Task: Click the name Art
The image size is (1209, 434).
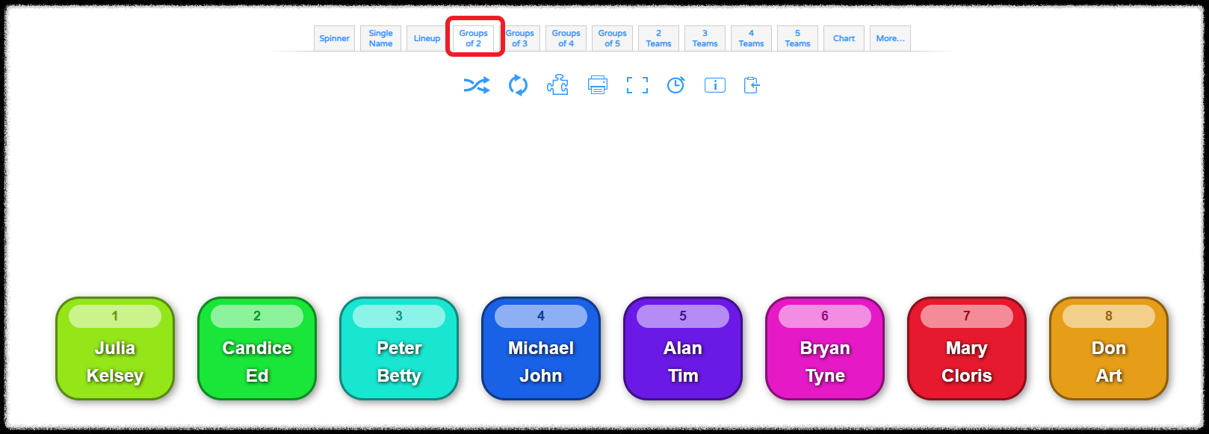Action: [1109, 376]
